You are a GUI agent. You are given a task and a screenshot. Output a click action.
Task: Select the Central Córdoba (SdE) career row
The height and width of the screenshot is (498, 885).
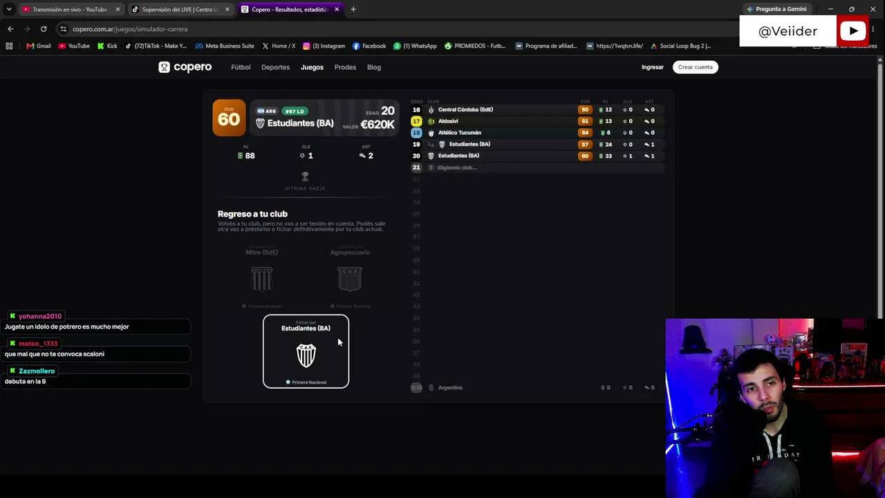tap(536, 109)
